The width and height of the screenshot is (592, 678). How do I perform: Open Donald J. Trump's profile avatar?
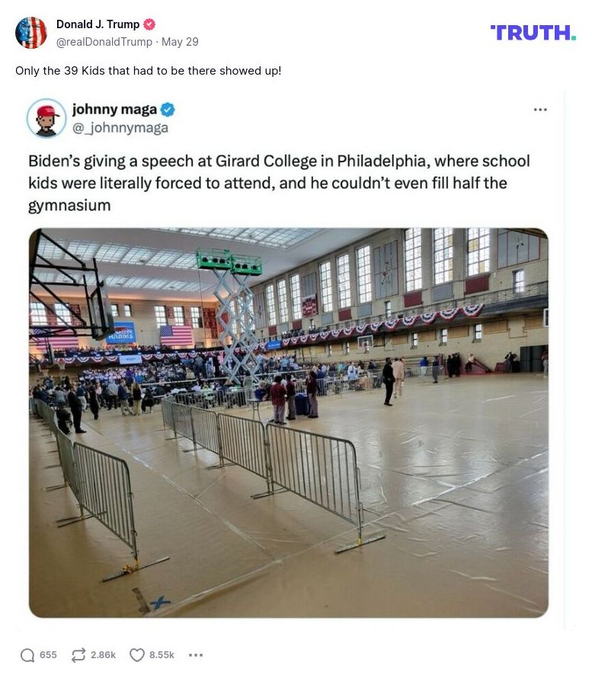pos(31,33)
